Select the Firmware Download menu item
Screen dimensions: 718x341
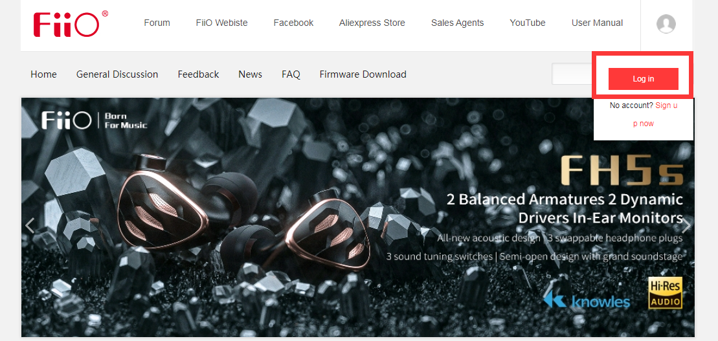(x=363, y=74)
